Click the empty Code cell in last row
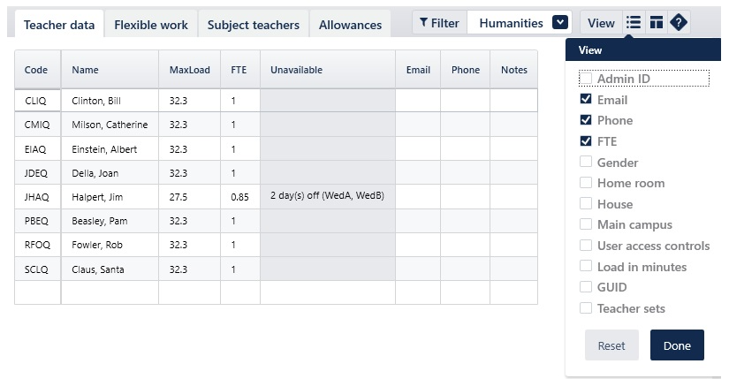Viewport: 729px width, 379px height. (37, 292)
